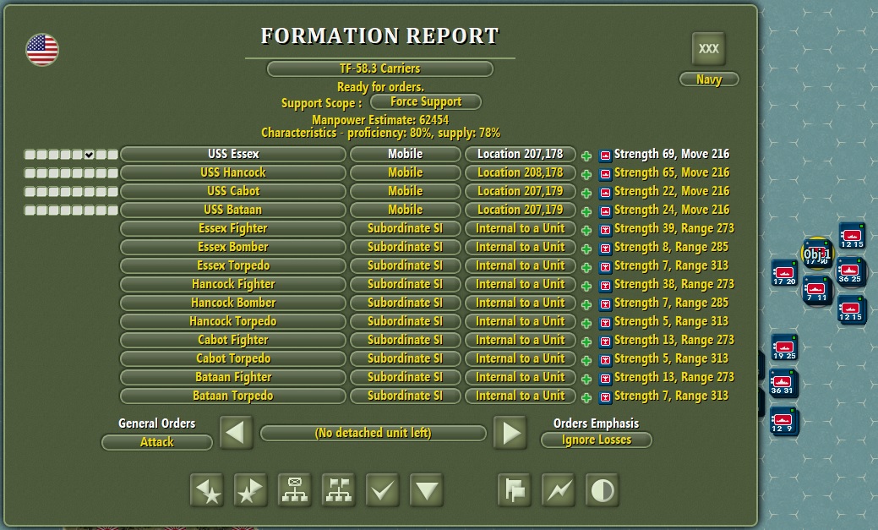
Task: Click Mobile status for USS Cabot
Action: coord(406,191)
